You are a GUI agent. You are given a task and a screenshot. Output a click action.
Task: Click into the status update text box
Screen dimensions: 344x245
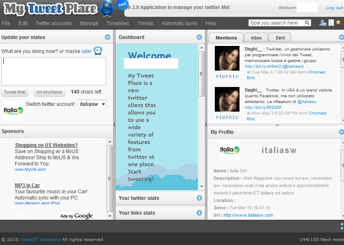[x=54, y=71]
